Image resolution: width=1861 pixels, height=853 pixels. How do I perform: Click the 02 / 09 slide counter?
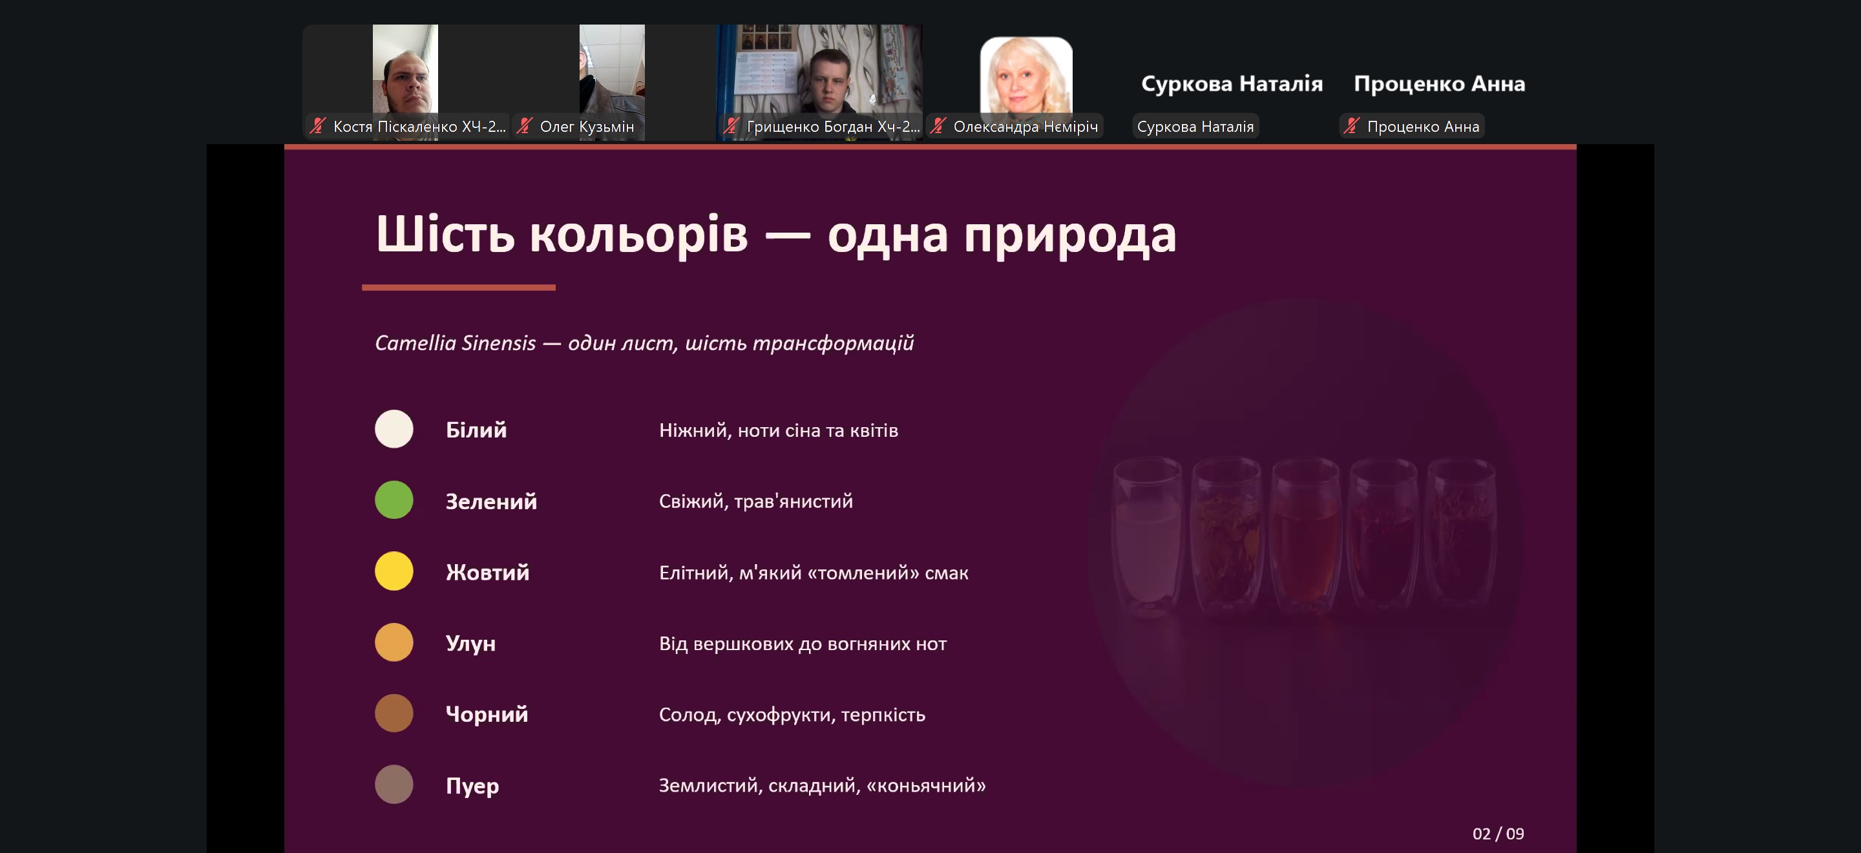click(x=1498, y=834)
